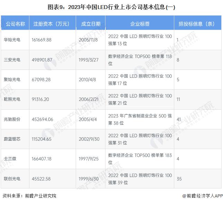Click the 企业标签 column header
Screen dimensions: 223x203
click(x=140, y=24)
